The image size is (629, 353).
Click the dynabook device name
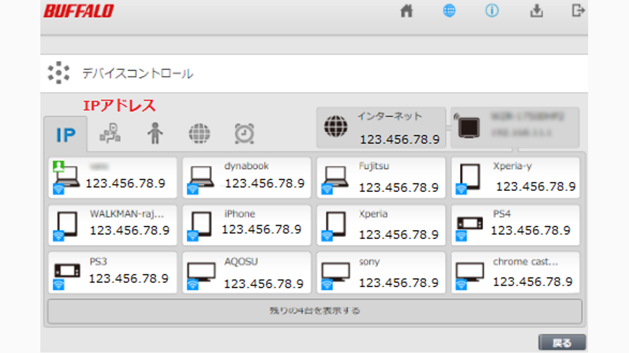click(246, 166)
